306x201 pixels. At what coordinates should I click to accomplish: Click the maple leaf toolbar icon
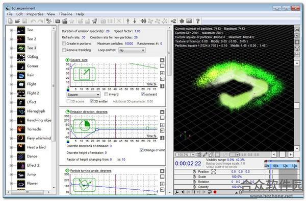pyautogui.click(x=182, y=21)
